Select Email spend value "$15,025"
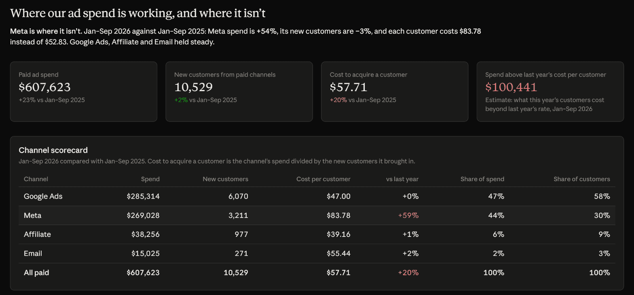634x295 pixels. point(146,253)
